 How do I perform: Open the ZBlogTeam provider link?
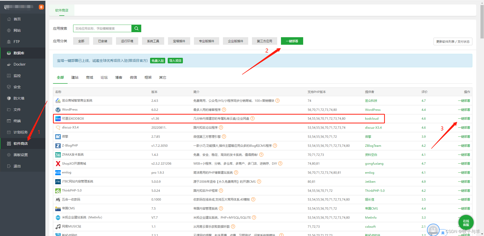[x=373, y=146]
